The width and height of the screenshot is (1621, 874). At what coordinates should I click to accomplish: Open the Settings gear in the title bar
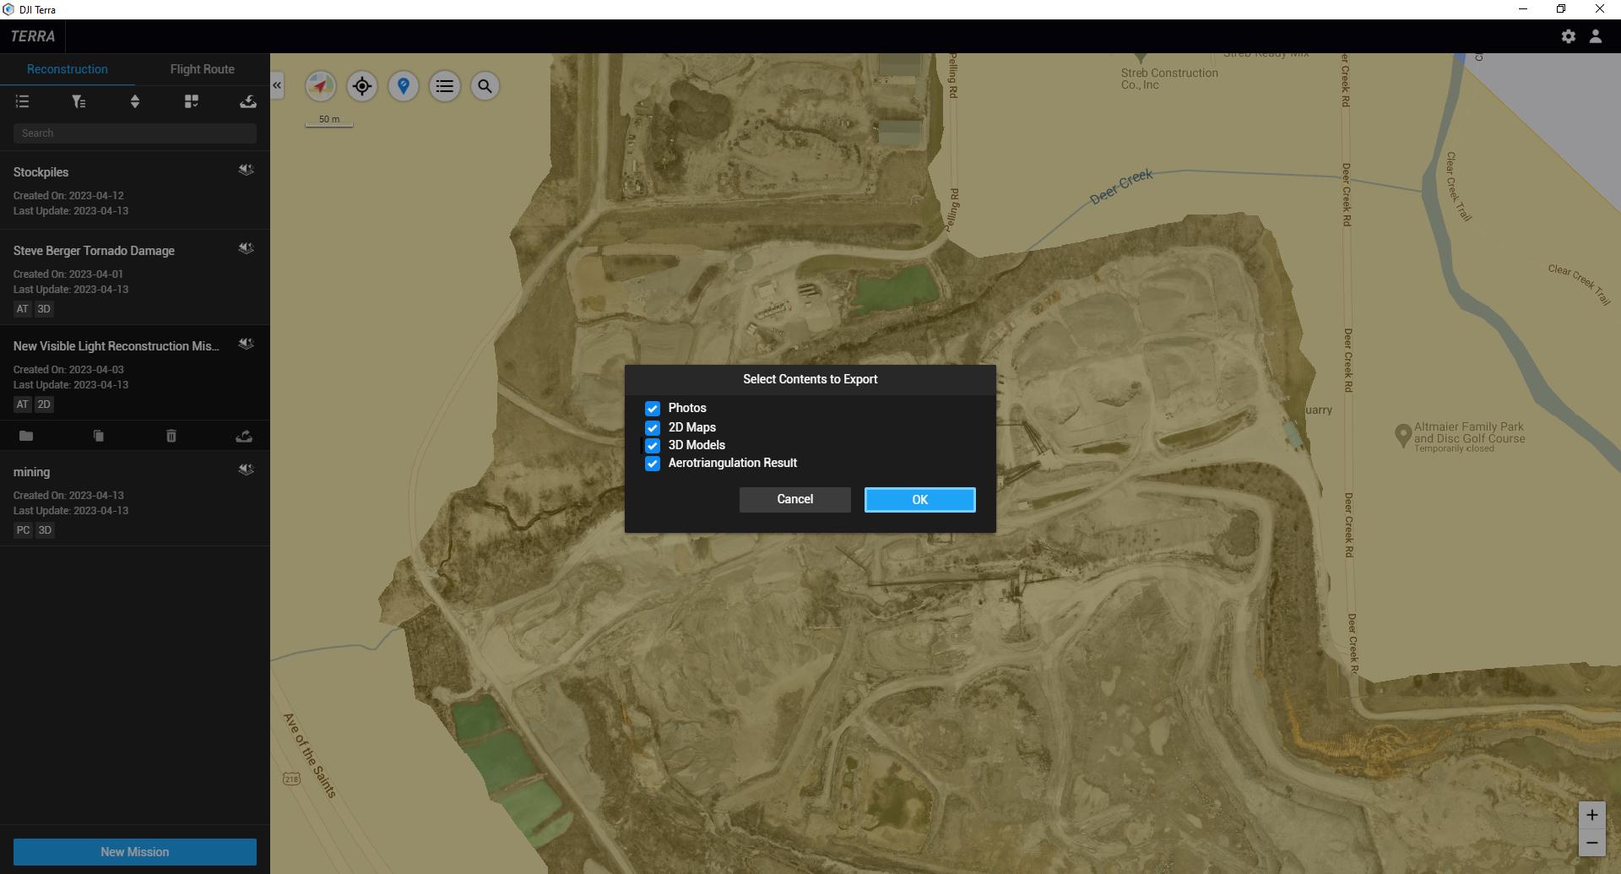(x=1569, y=36)
